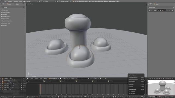The image size is (175, 98).
Task: Click the Camera object icon in outliner
Action: (x=3, y=78)
